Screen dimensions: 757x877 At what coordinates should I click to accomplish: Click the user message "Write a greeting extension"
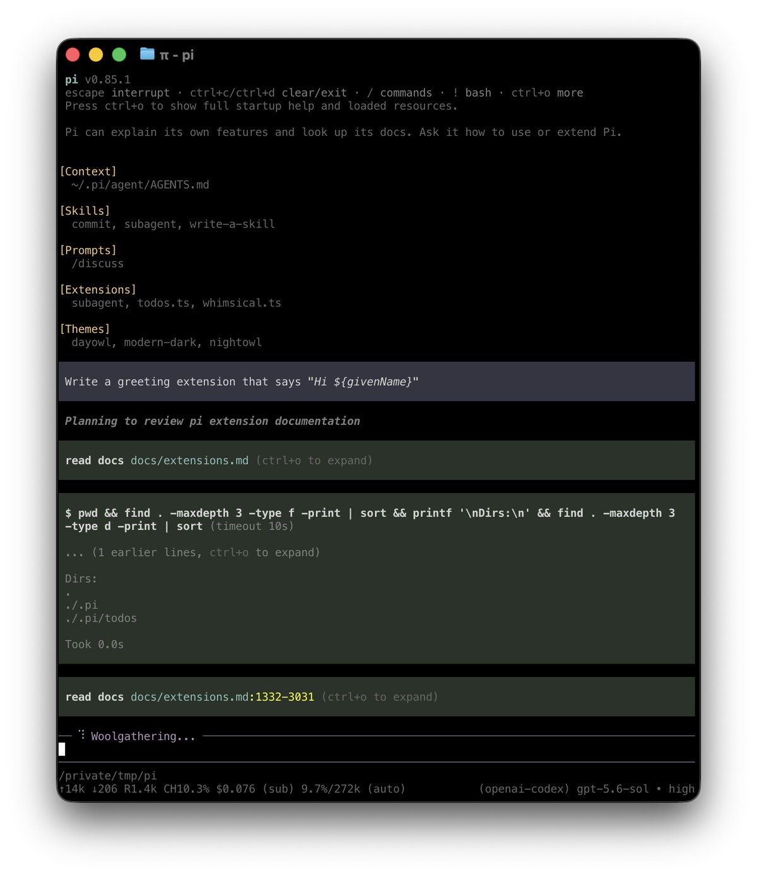(377, 381)
